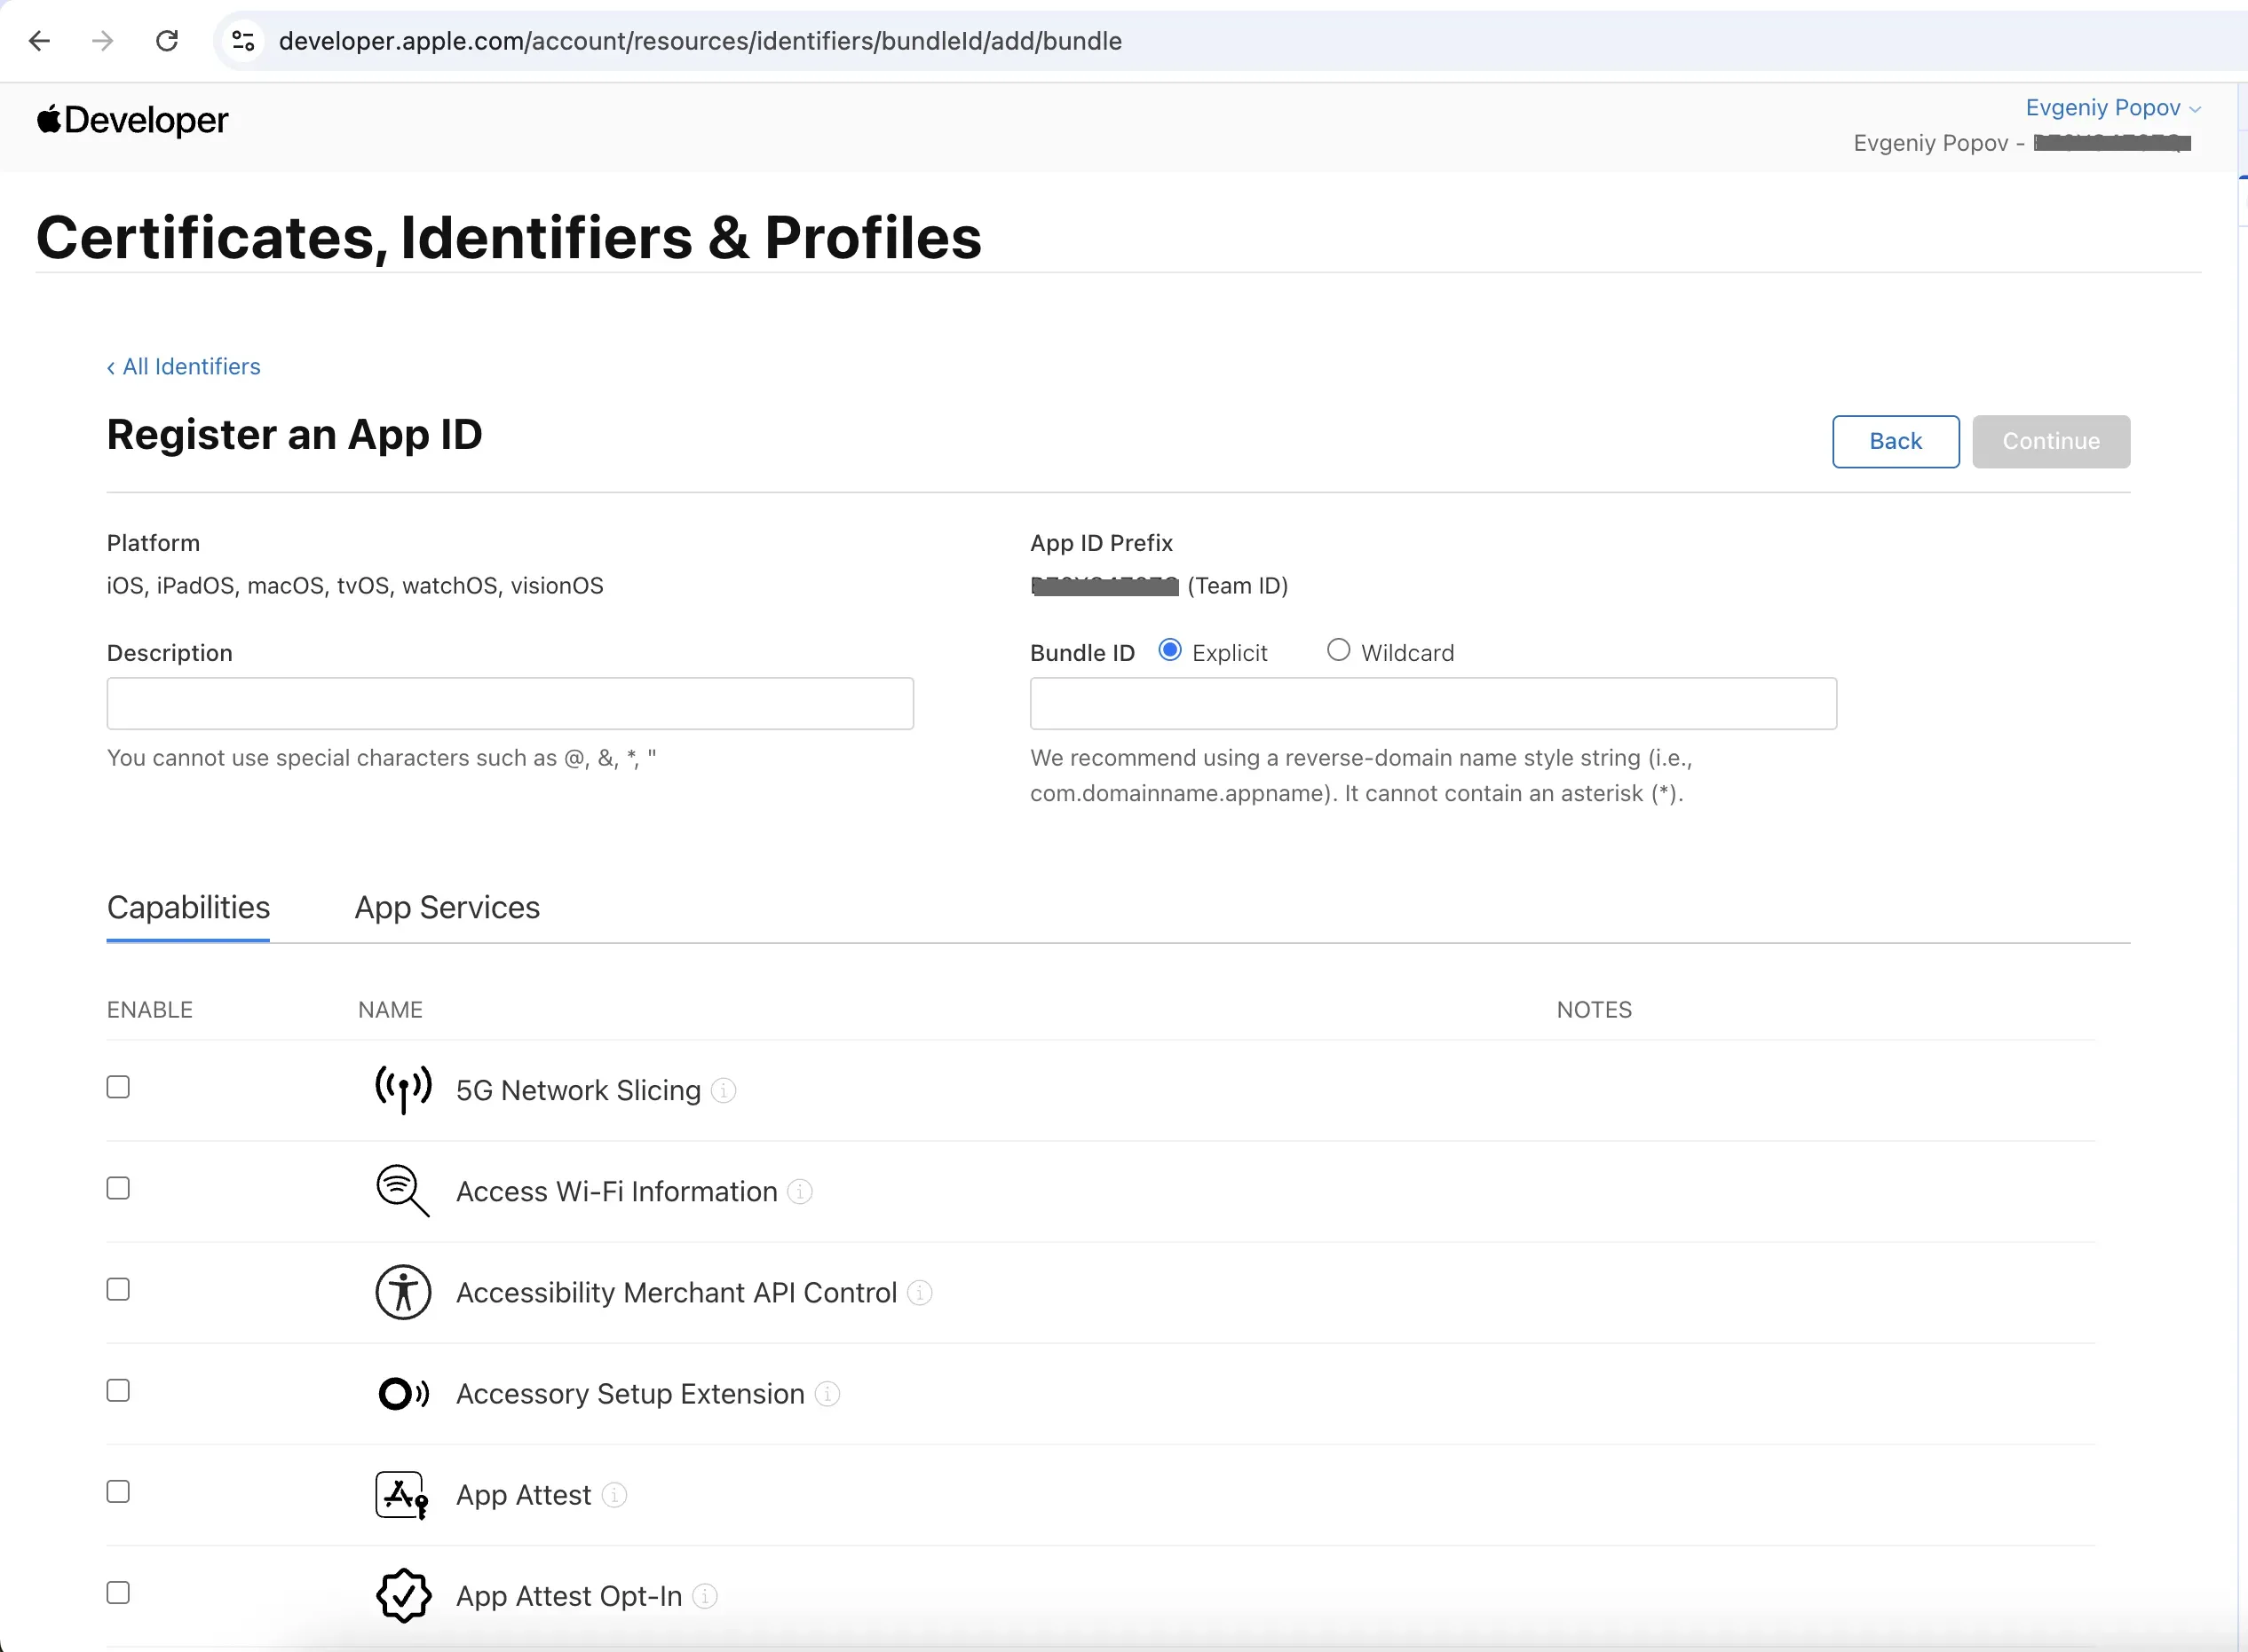Click the 'Access Wi-Fi Information' label
The width and height of the screenshot is (2248, 1652).
pyautogui.click(x=616, y=1191)
